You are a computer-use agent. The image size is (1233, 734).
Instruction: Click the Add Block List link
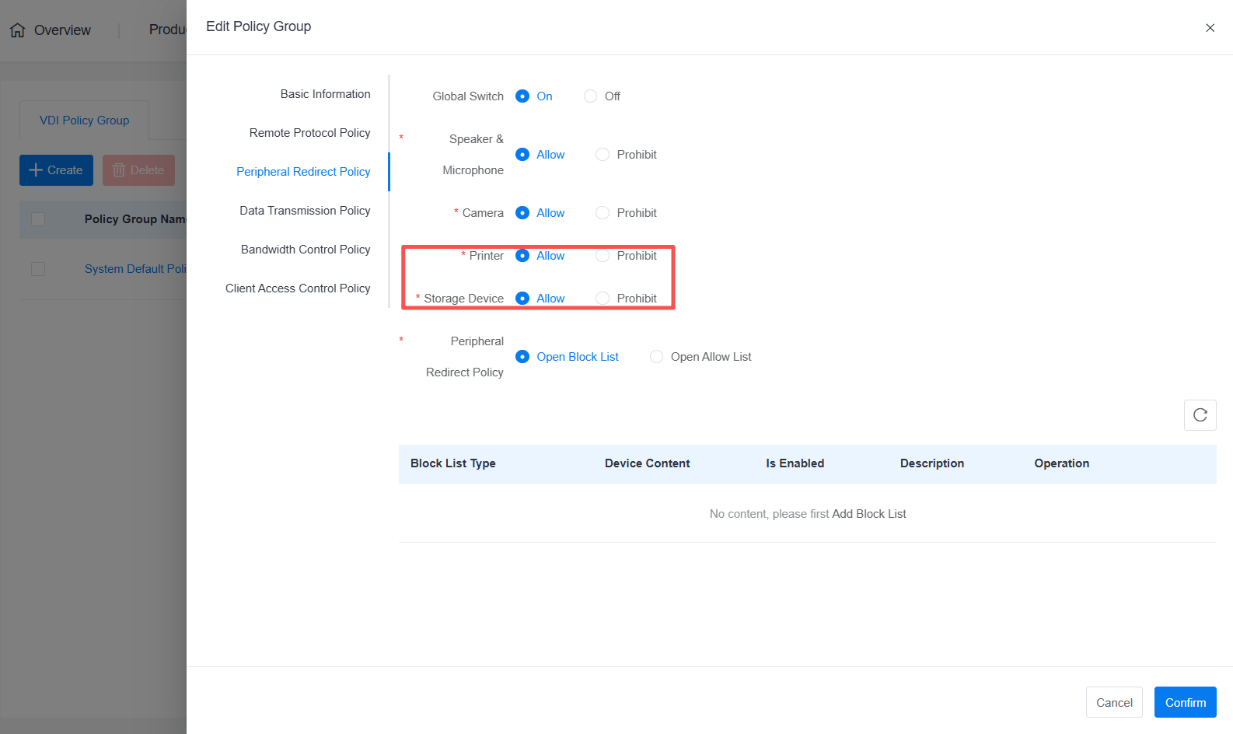coord(868,514)
